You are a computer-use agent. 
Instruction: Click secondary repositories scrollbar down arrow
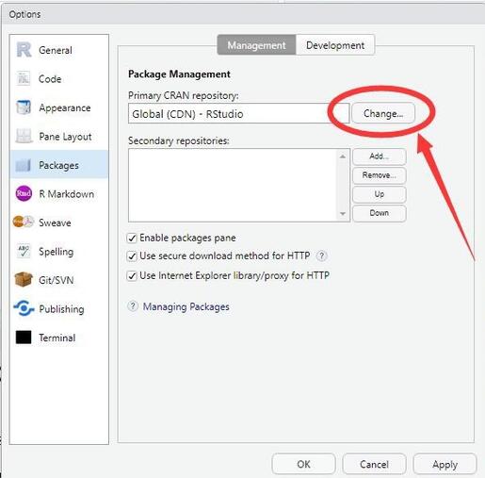pyautogui.click(x=343, y=214)
